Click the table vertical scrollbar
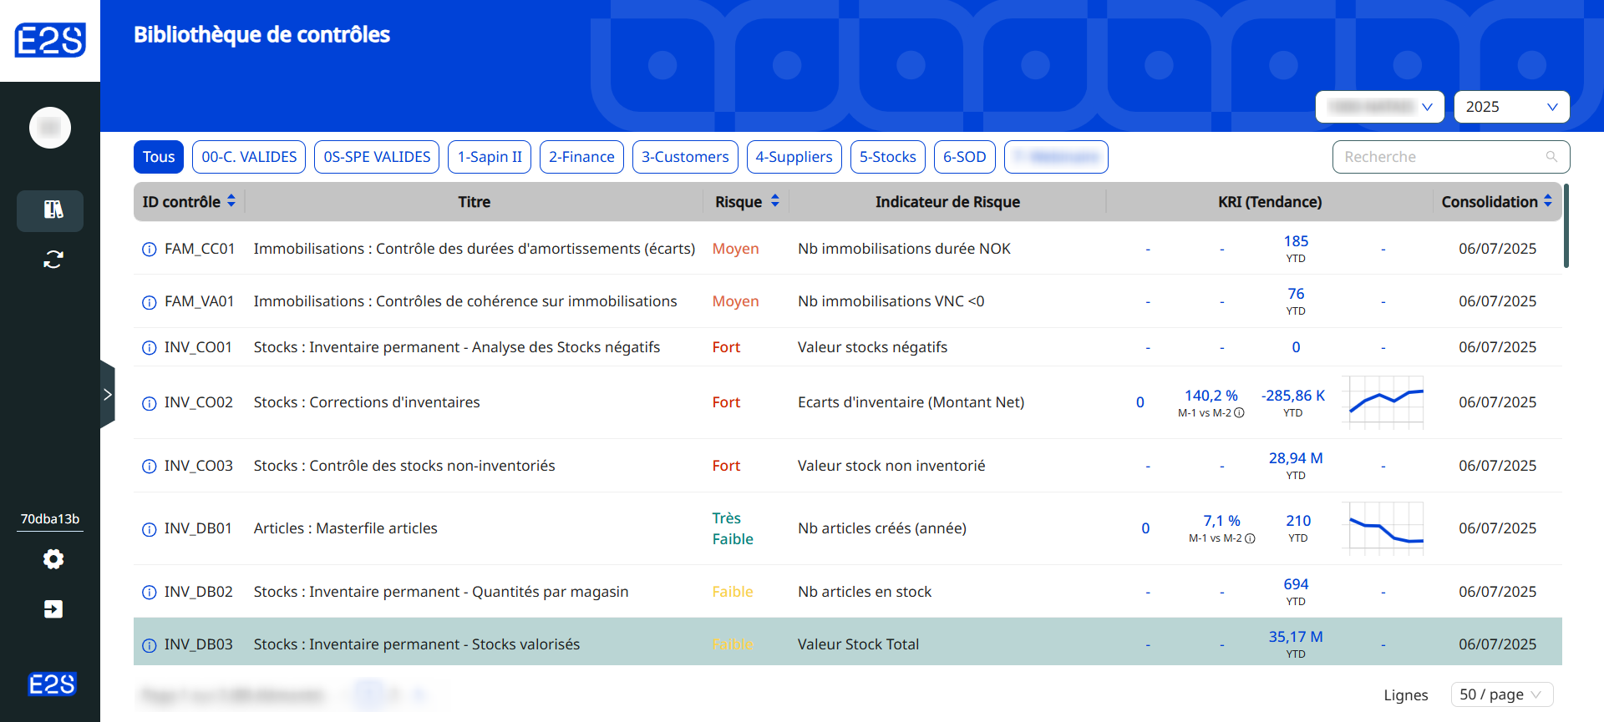This screenshot has width=1604, height=722. (x=1566, y=227)
